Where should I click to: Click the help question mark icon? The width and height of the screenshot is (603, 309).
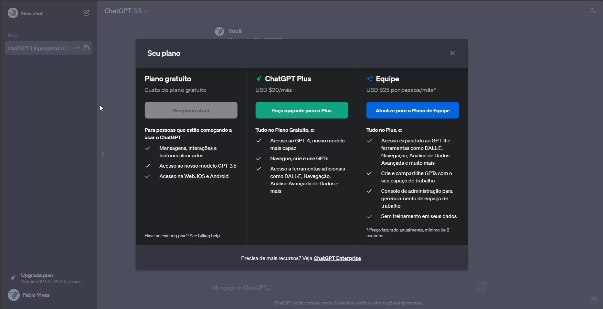tap(594, 300)
